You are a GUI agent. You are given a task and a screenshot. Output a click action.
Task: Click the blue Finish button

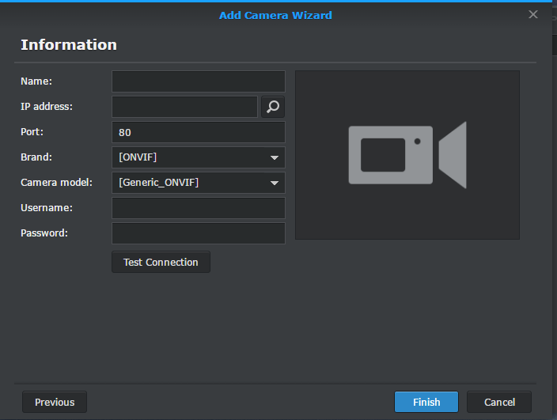tap(426, 402)
